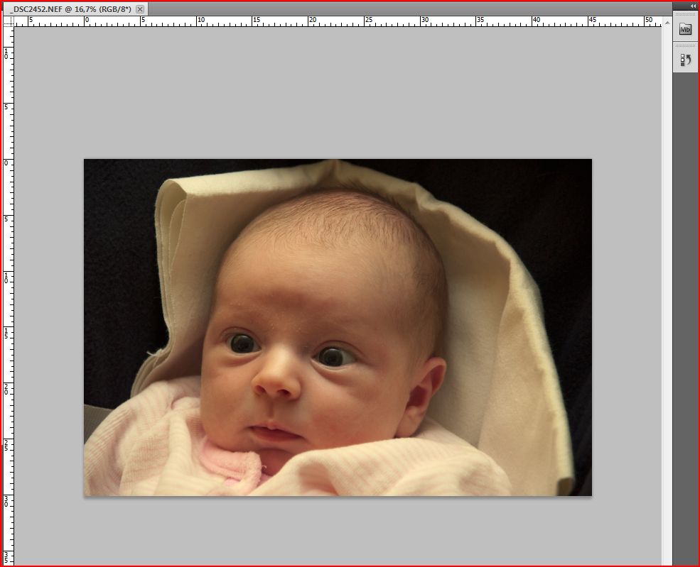Click the horizontal ruler at the 20 mark
The width and height of the screenshot is (700, 567).
click(311, 21)
